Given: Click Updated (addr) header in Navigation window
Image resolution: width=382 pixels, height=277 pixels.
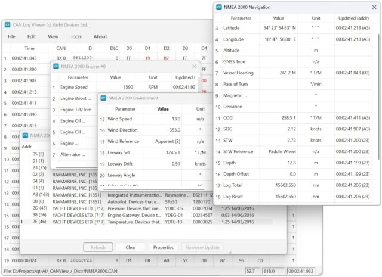Looking at the screenshot, I should pyautogui.click(x=353, y=18).
